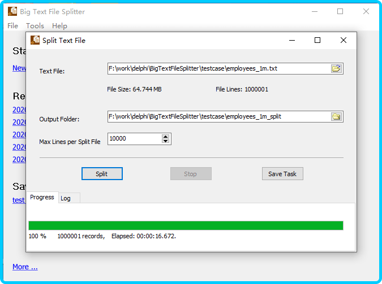Open the Tools menu

pyautogui.click(x=35, y=26)
